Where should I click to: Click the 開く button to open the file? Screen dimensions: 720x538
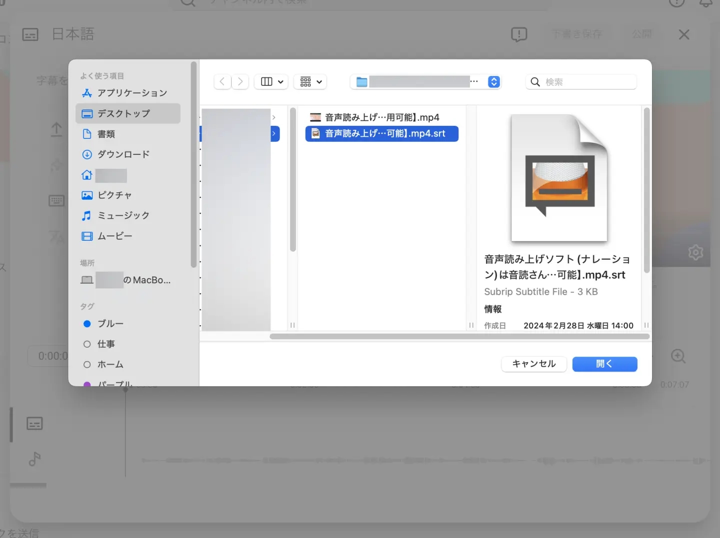pos(604,364)
